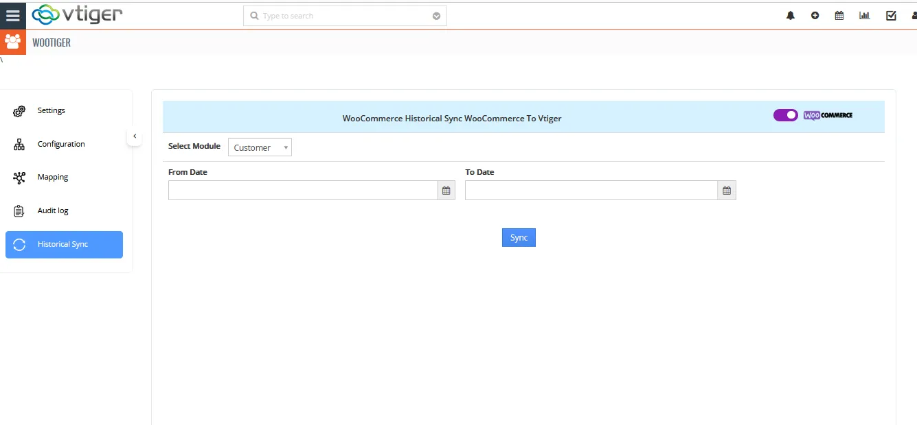The height and width of the screenshot is (425, 917).
Task: Click the From Date input field
Action: [302, 191]
